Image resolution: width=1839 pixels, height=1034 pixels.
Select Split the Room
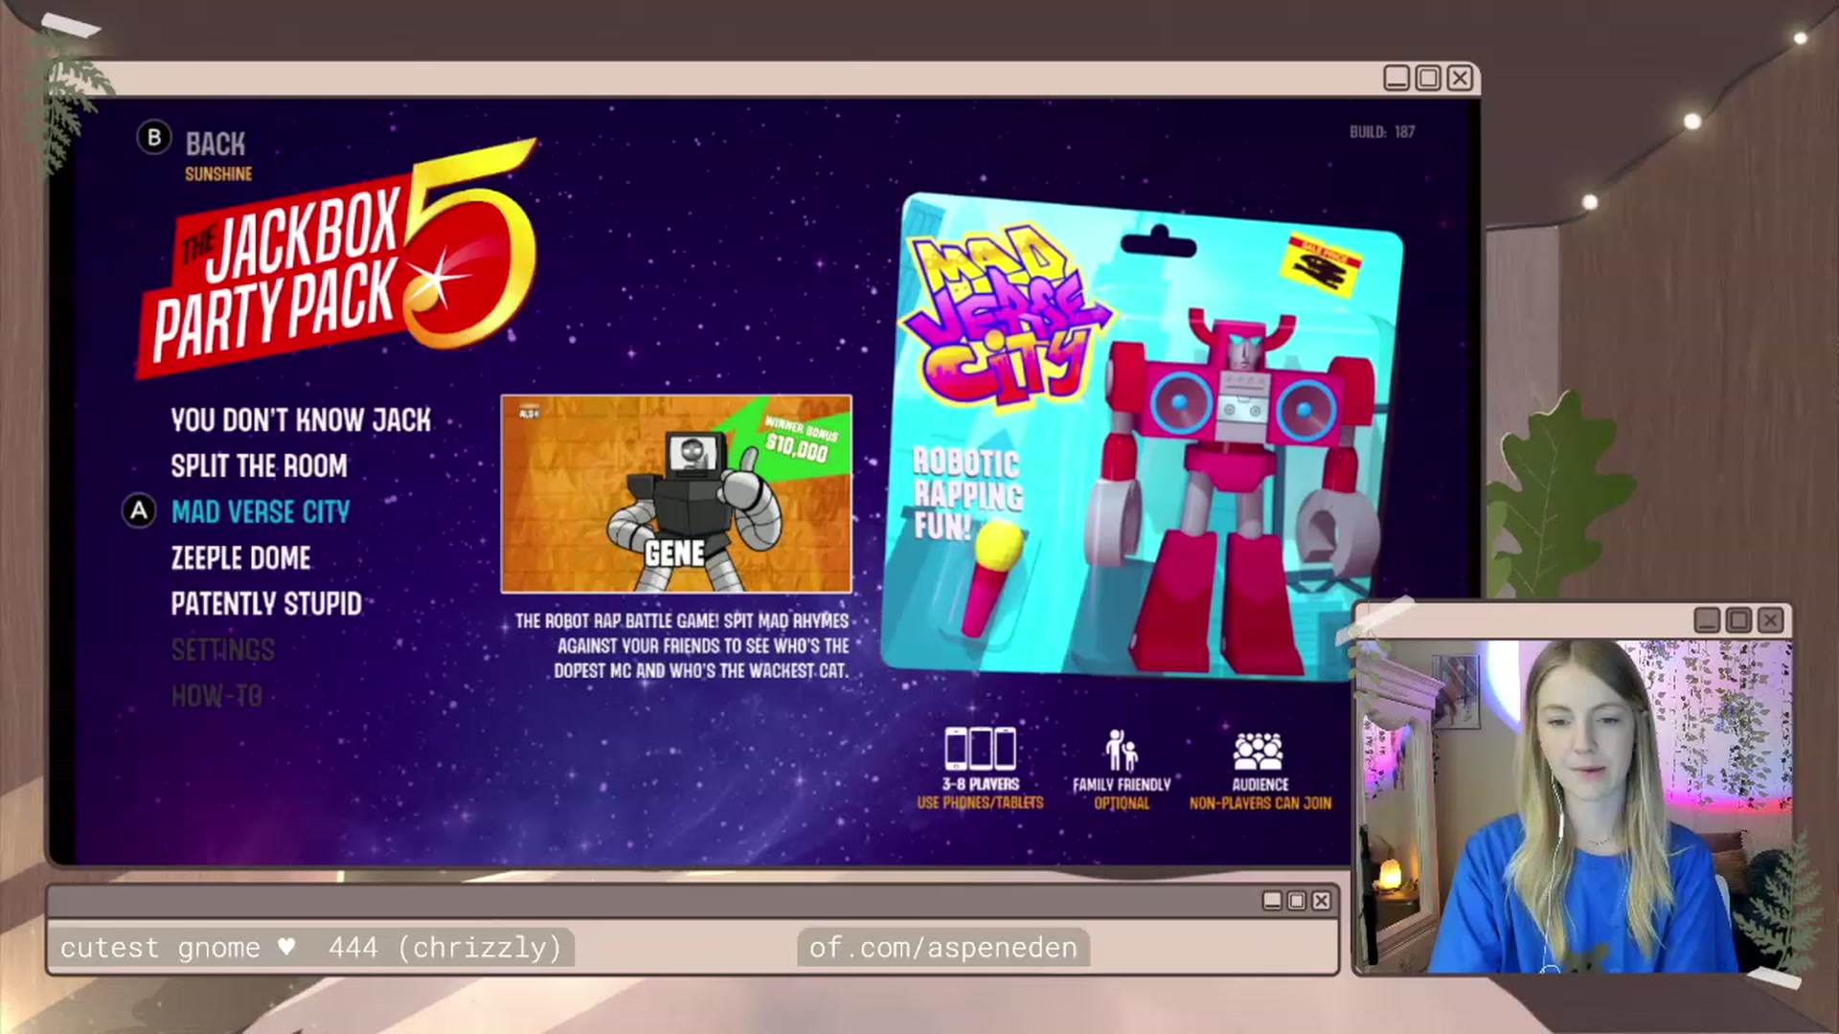[259, 466]
